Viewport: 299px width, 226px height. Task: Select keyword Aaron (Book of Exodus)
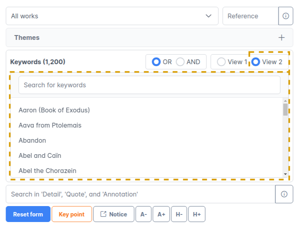[x=54, y=110]
